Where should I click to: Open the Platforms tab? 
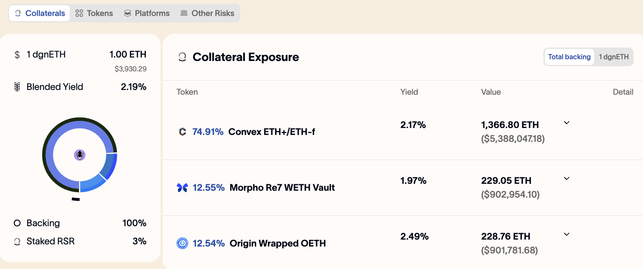tap(146, 13)
